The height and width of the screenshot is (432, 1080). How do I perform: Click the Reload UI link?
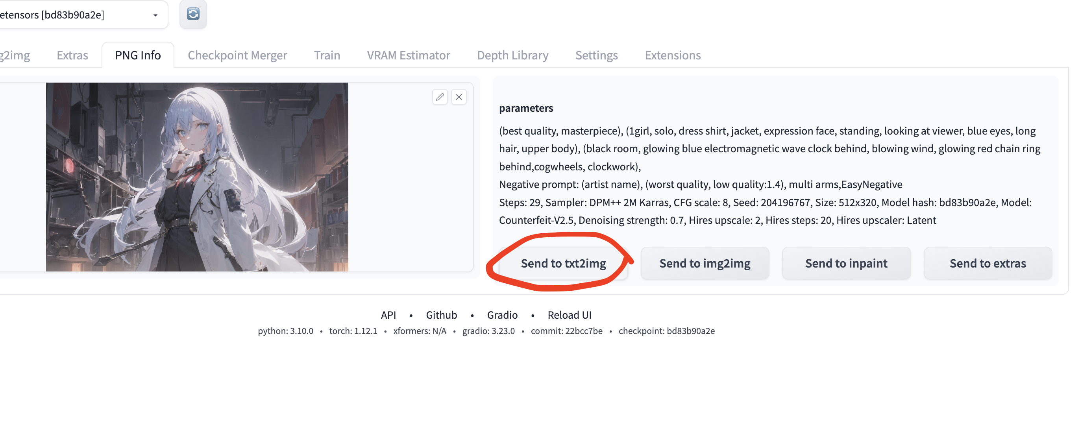pos(569,315)
